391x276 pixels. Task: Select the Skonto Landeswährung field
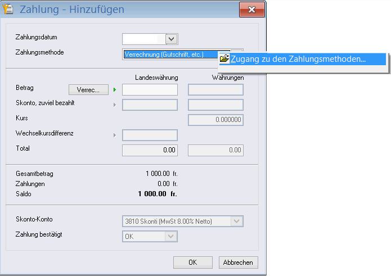coord(150,105)
